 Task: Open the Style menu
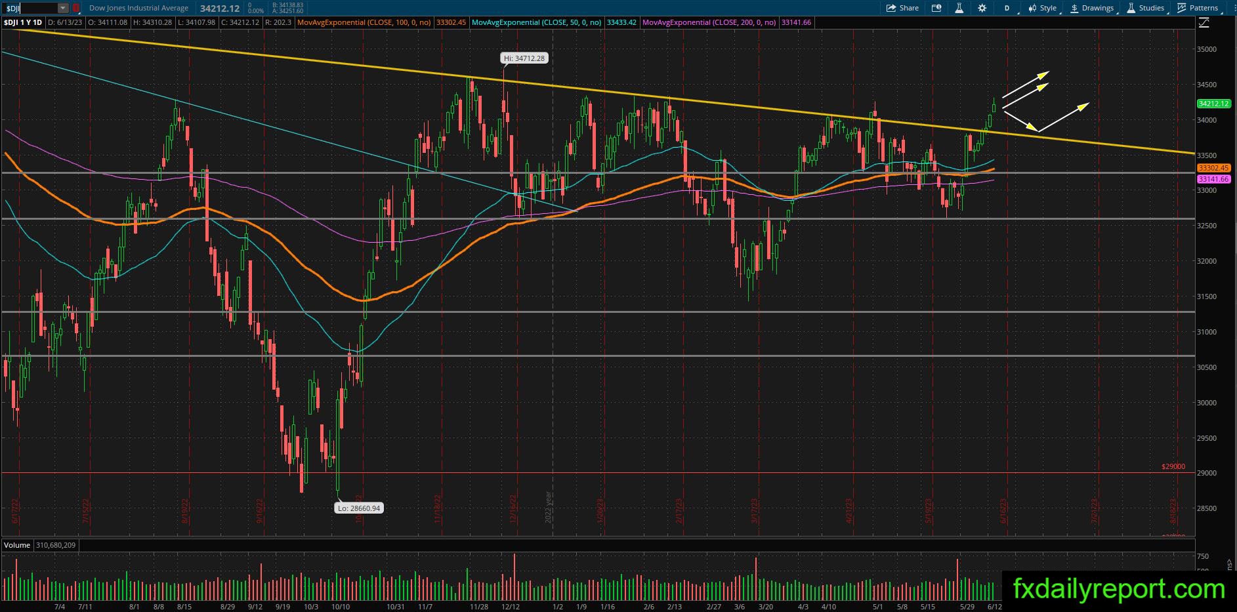coord(1043,8)
